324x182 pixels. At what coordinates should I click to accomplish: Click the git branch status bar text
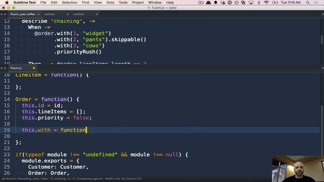71,178
